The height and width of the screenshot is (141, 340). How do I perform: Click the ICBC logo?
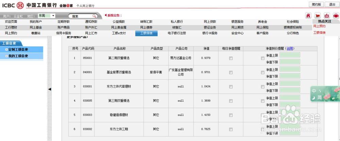pos(13,5)
